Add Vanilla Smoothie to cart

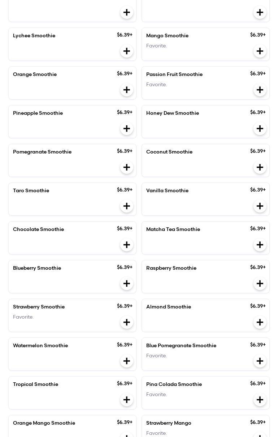pos(260,206)
